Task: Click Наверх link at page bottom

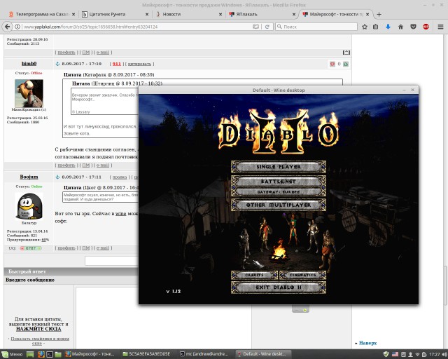Action: click(367, 343)
